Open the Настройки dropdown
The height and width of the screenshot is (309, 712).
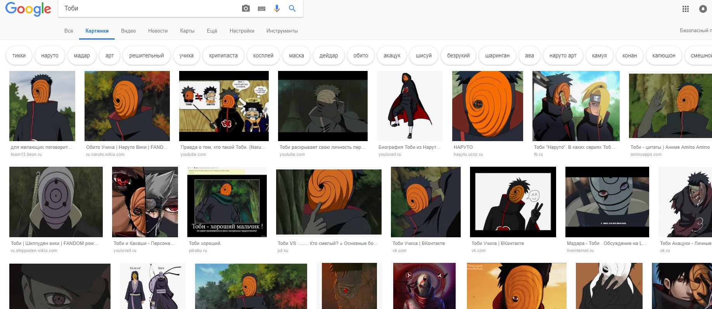(x=242, y=31)
